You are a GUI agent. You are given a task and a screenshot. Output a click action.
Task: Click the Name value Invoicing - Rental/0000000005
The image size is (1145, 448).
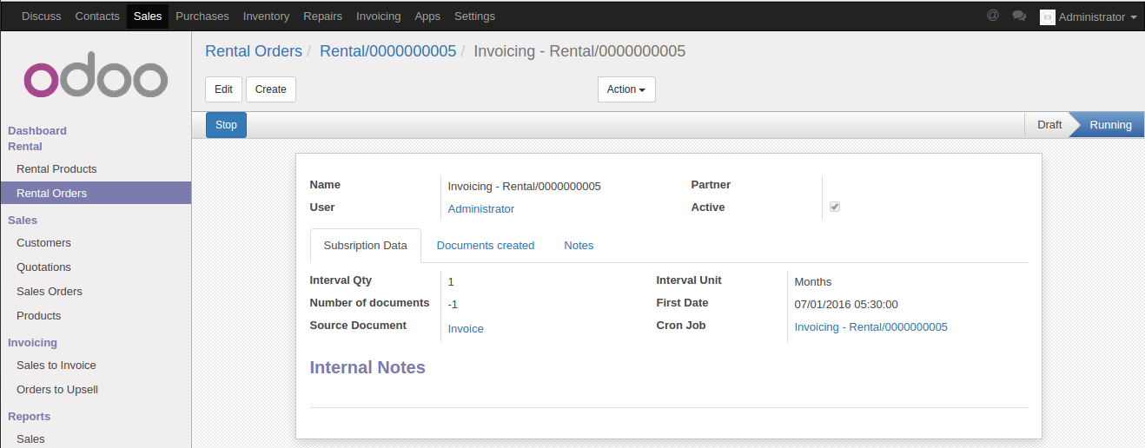pyautogui.click(x=524, y=187)
